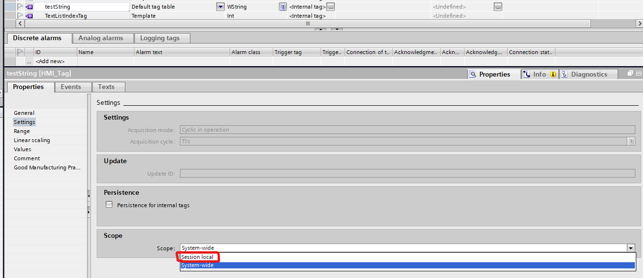Screen dimensions: 643x278
Task: Open the tag table dropdown next to Default tag table
Action: tap(220, 7)
